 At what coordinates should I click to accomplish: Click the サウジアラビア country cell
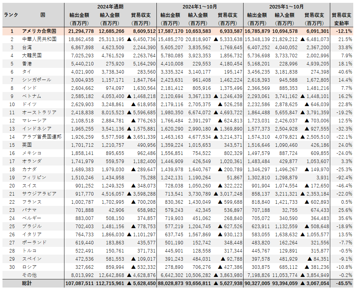coord(39,194)
